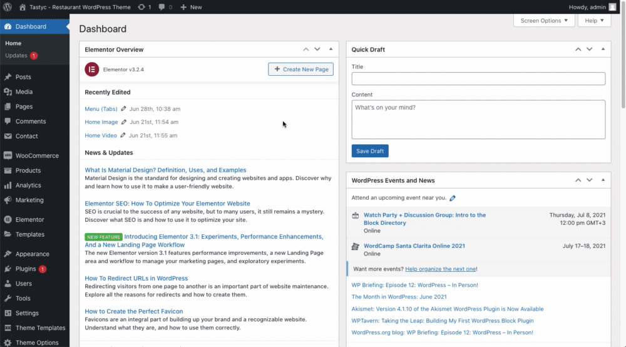626x347 pixels.
Task: Click pencil edit icon next to Menu (Tabs)
Action: coord(123,108)
